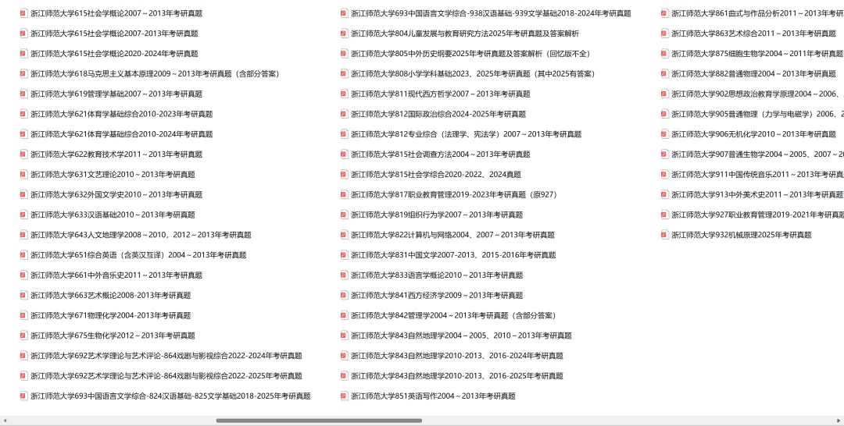Select file 833语言学概论2010～2013年考研真题
This screenshot has width=844, height=426.
click(431, 275)
